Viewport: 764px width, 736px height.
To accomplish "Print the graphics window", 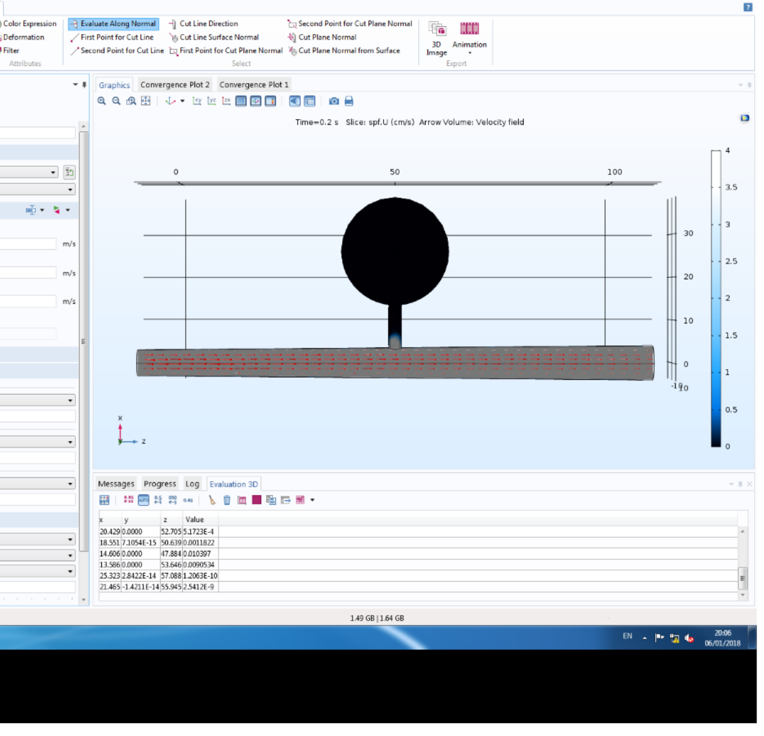I will point(349,101).
